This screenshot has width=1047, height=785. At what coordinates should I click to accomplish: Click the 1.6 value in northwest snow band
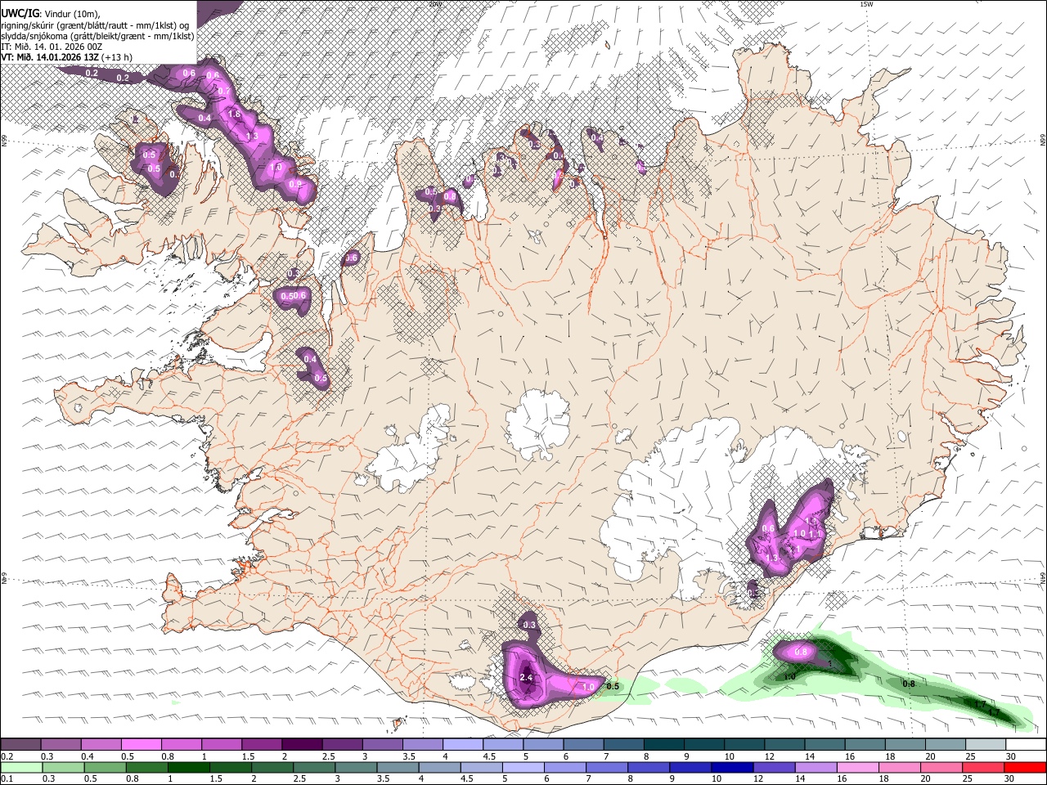coord(234,114)
